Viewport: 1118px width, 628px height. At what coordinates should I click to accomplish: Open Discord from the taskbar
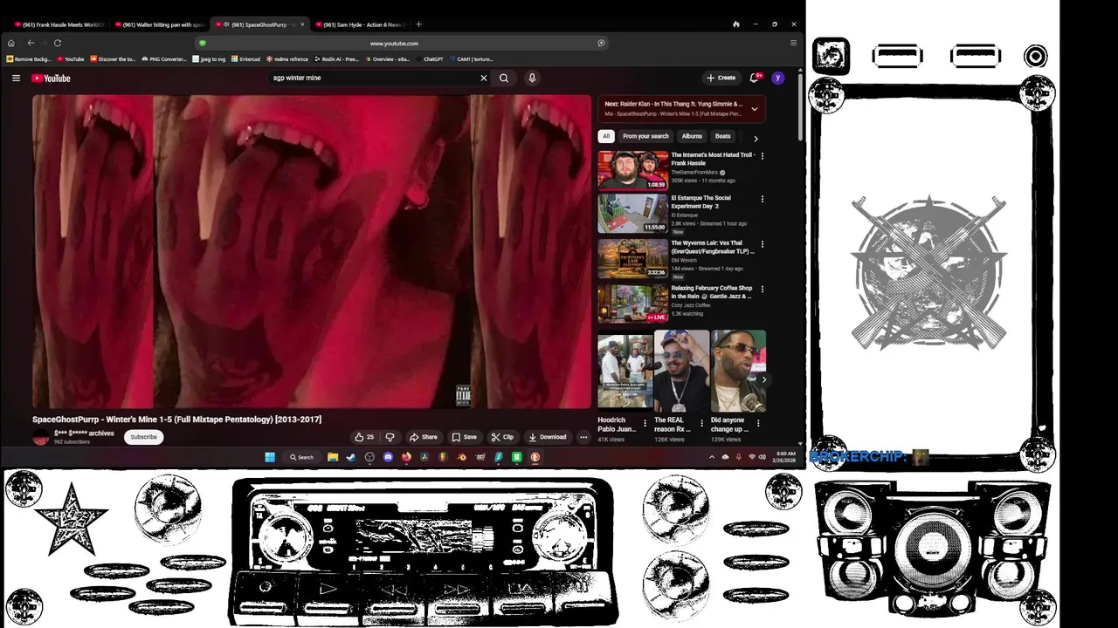click(x=388, y=457)
